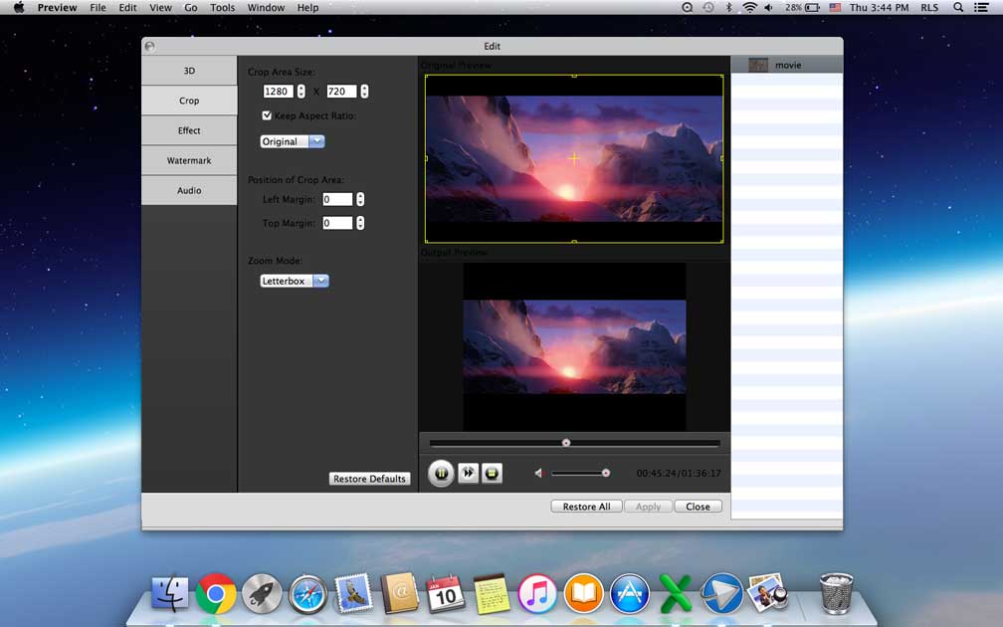Open Notification Center from the menu bar

(981, 8)
